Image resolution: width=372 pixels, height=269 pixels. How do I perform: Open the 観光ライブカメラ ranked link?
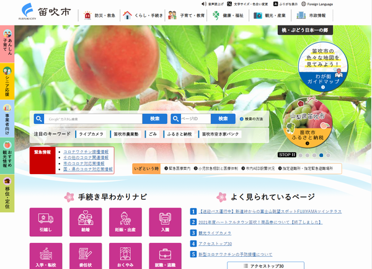[x=215, y=233]
